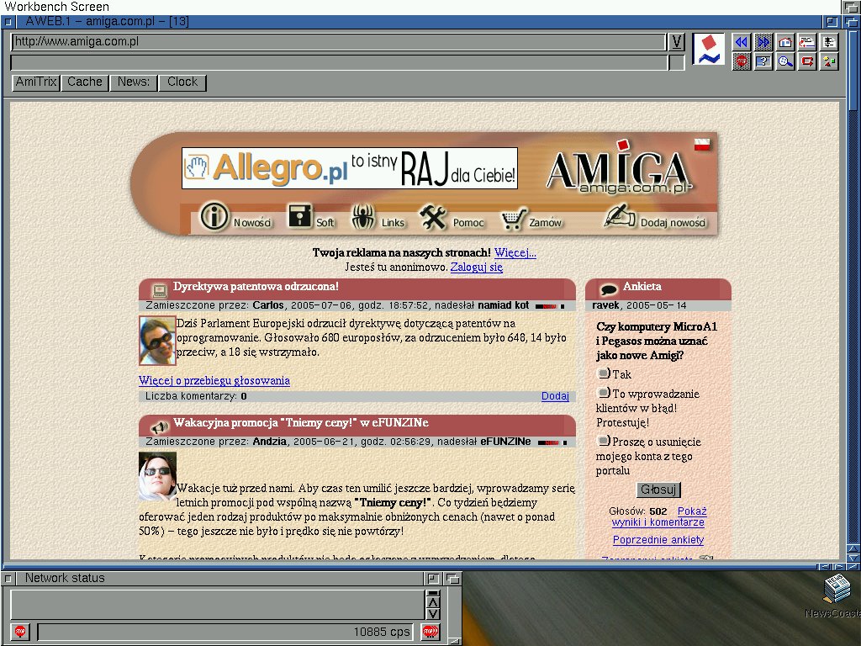861x646 pixels.
Task: Click the Network status zoom gadget
Action: (434, 578)
